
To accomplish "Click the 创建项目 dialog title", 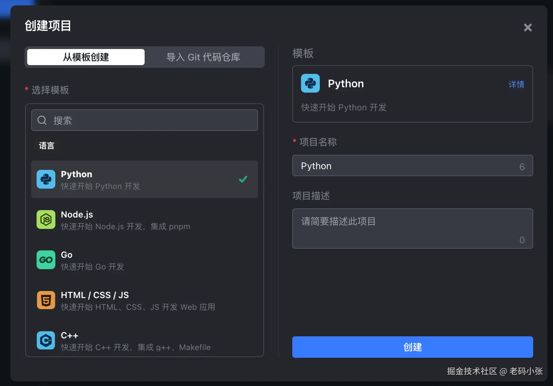I will pyautogui.click(x=48, y=26).
